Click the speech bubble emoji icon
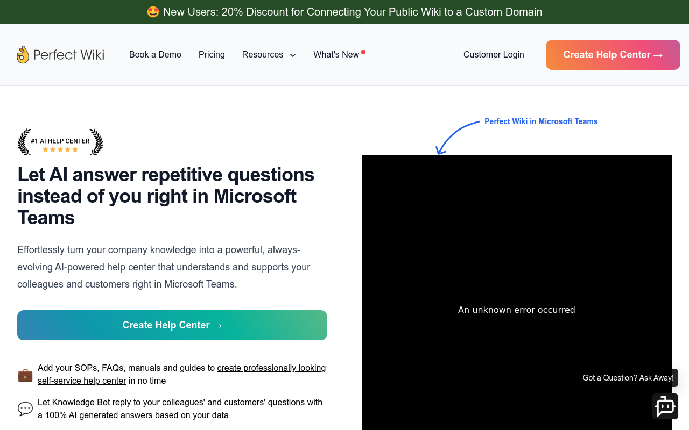Image resolution: width=689 pixels, height=430 pixels. pos(25,409)
